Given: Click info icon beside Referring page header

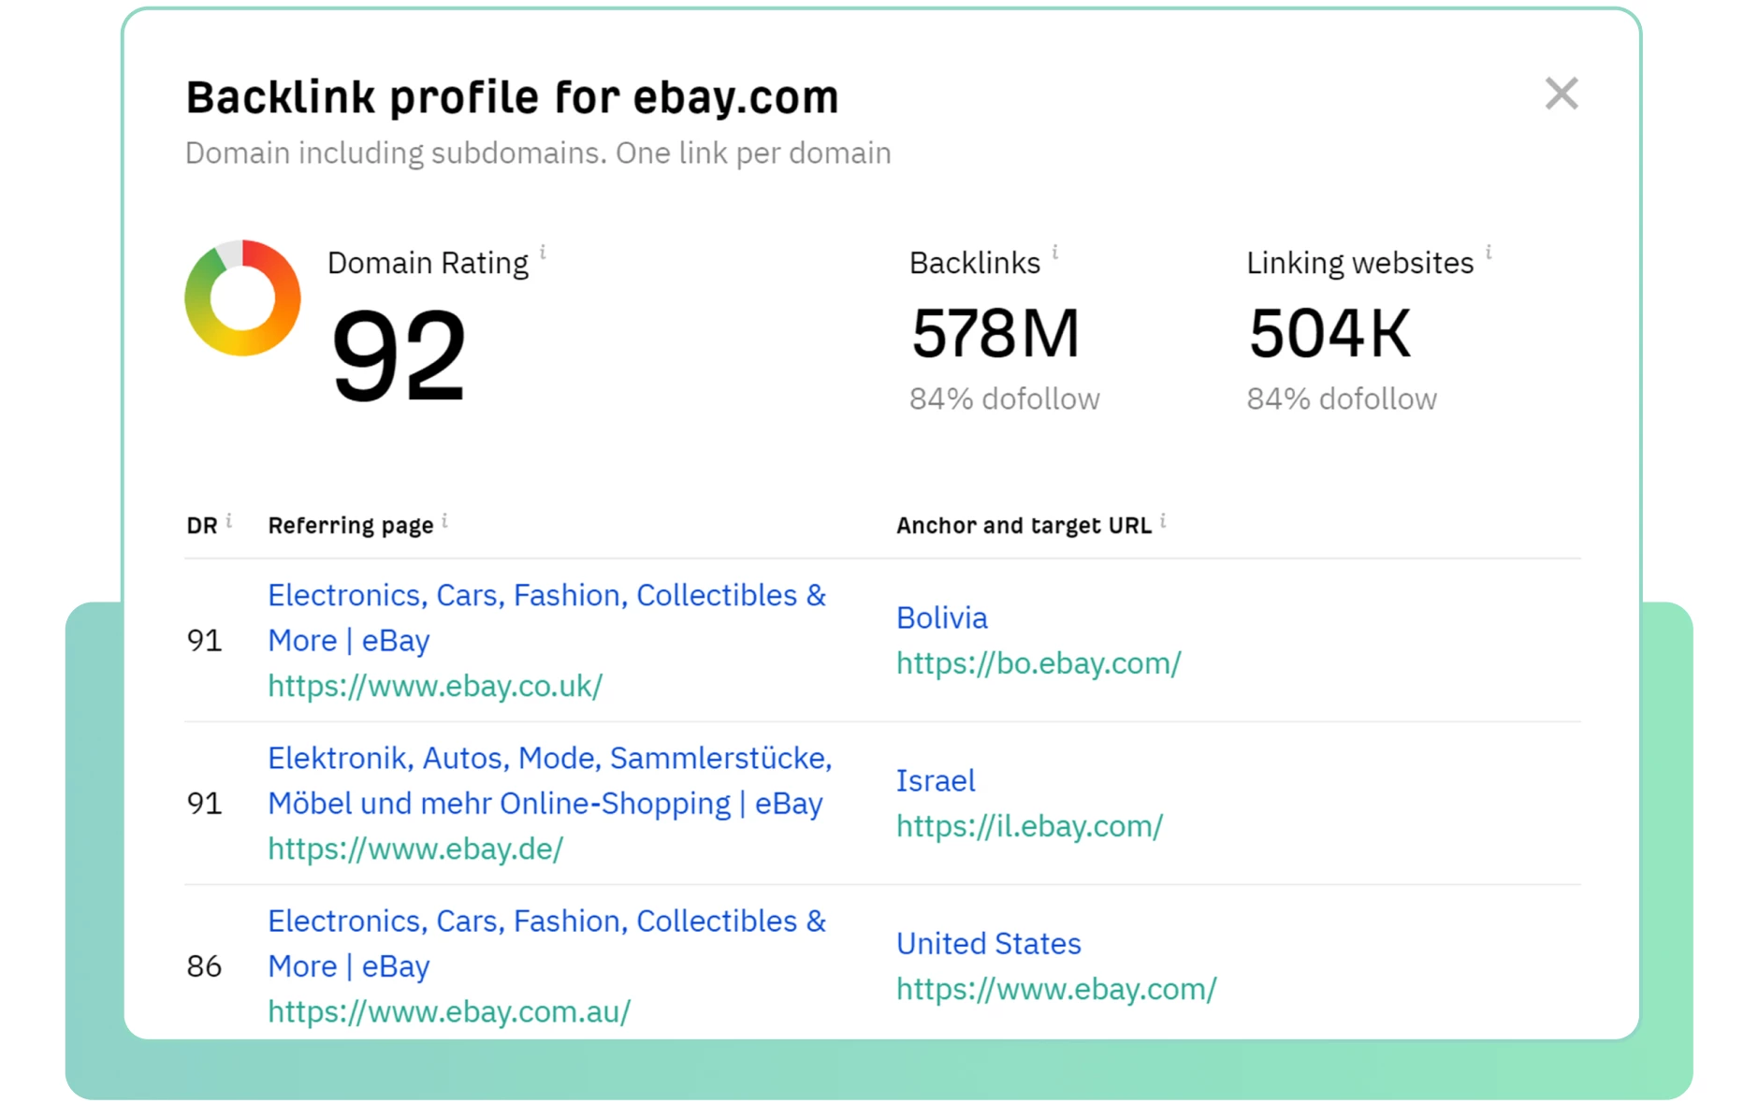Looking at the screenshot, I should [445, 520].
